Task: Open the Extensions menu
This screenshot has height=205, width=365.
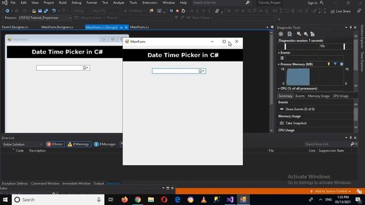Action: (149, 3)
